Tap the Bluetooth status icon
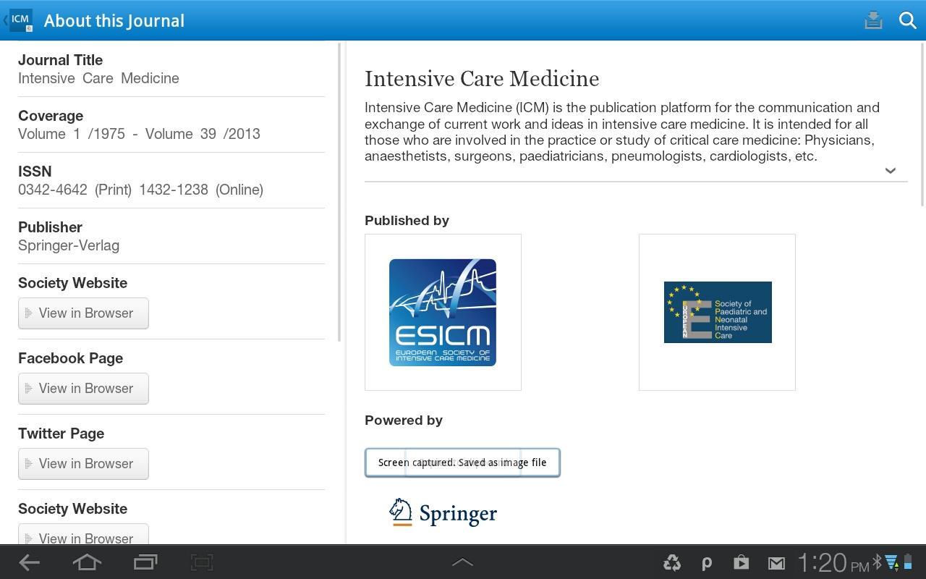The image size is (926, 579). coord(878,562)
